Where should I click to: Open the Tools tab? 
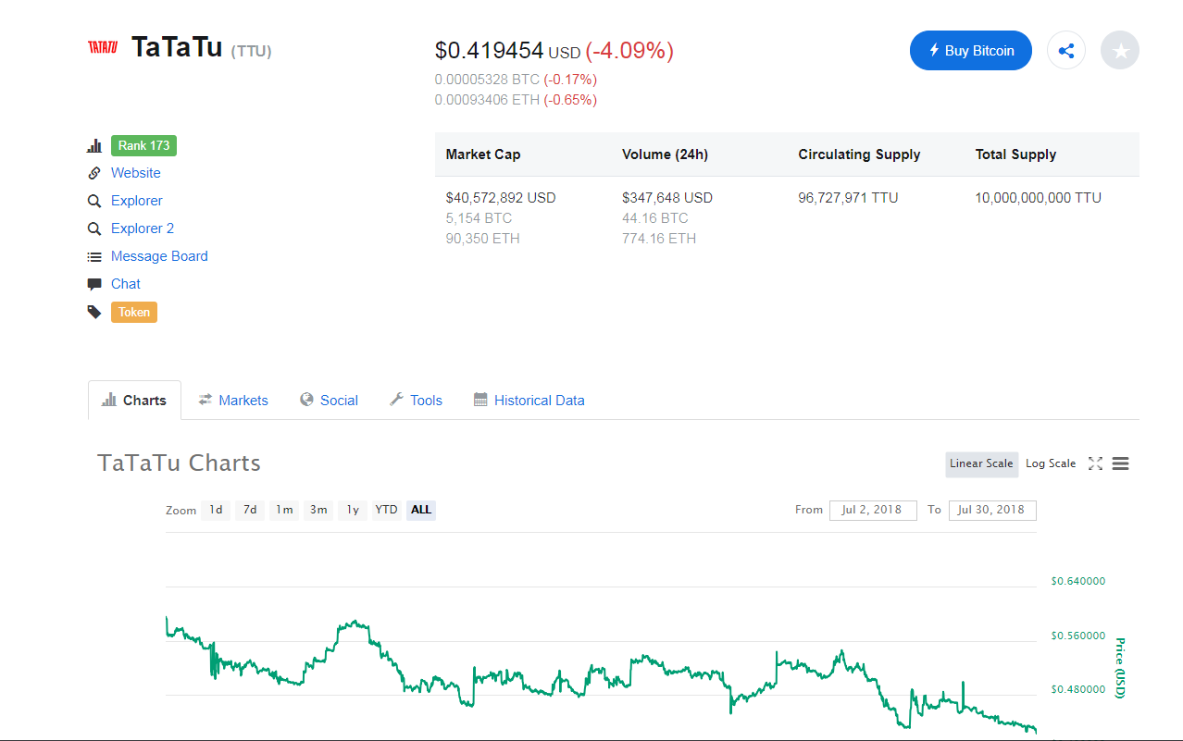click(x=416, y=401)
